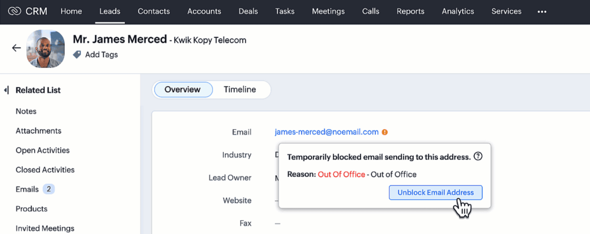Open the help question mark icon
Viewport: 590px width, 234px height.
pyautogui.click(x=478, y=156)
